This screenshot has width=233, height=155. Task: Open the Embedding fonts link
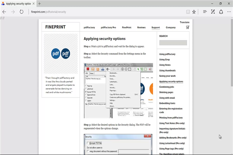click(167, 103)
